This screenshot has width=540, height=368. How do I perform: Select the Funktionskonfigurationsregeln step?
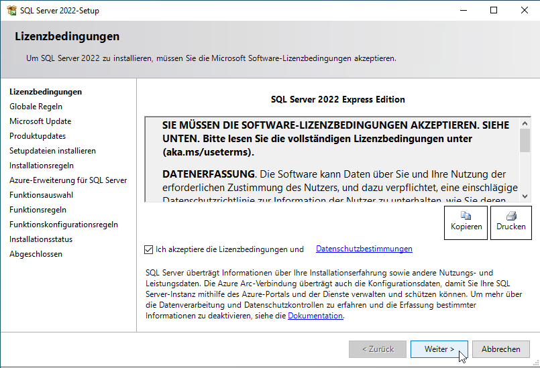(x=64, y=225)
